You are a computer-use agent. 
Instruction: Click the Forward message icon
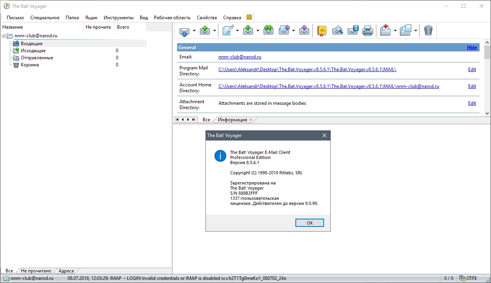pyautogui.click(x=284, y=31)
